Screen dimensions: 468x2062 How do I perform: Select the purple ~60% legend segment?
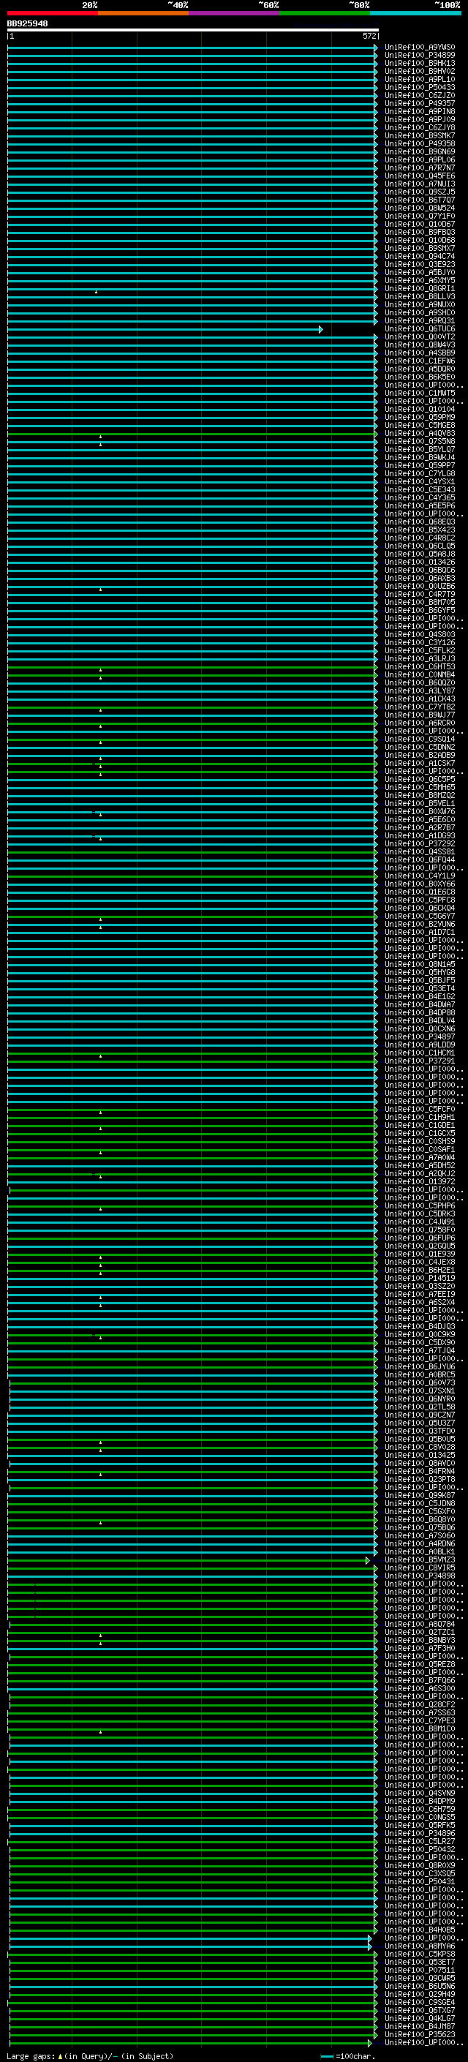tap(233, 13)
